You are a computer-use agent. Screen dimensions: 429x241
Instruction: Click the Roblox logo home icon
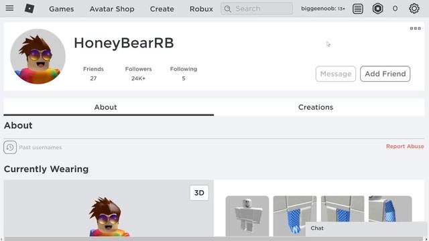tap(29, 9)
